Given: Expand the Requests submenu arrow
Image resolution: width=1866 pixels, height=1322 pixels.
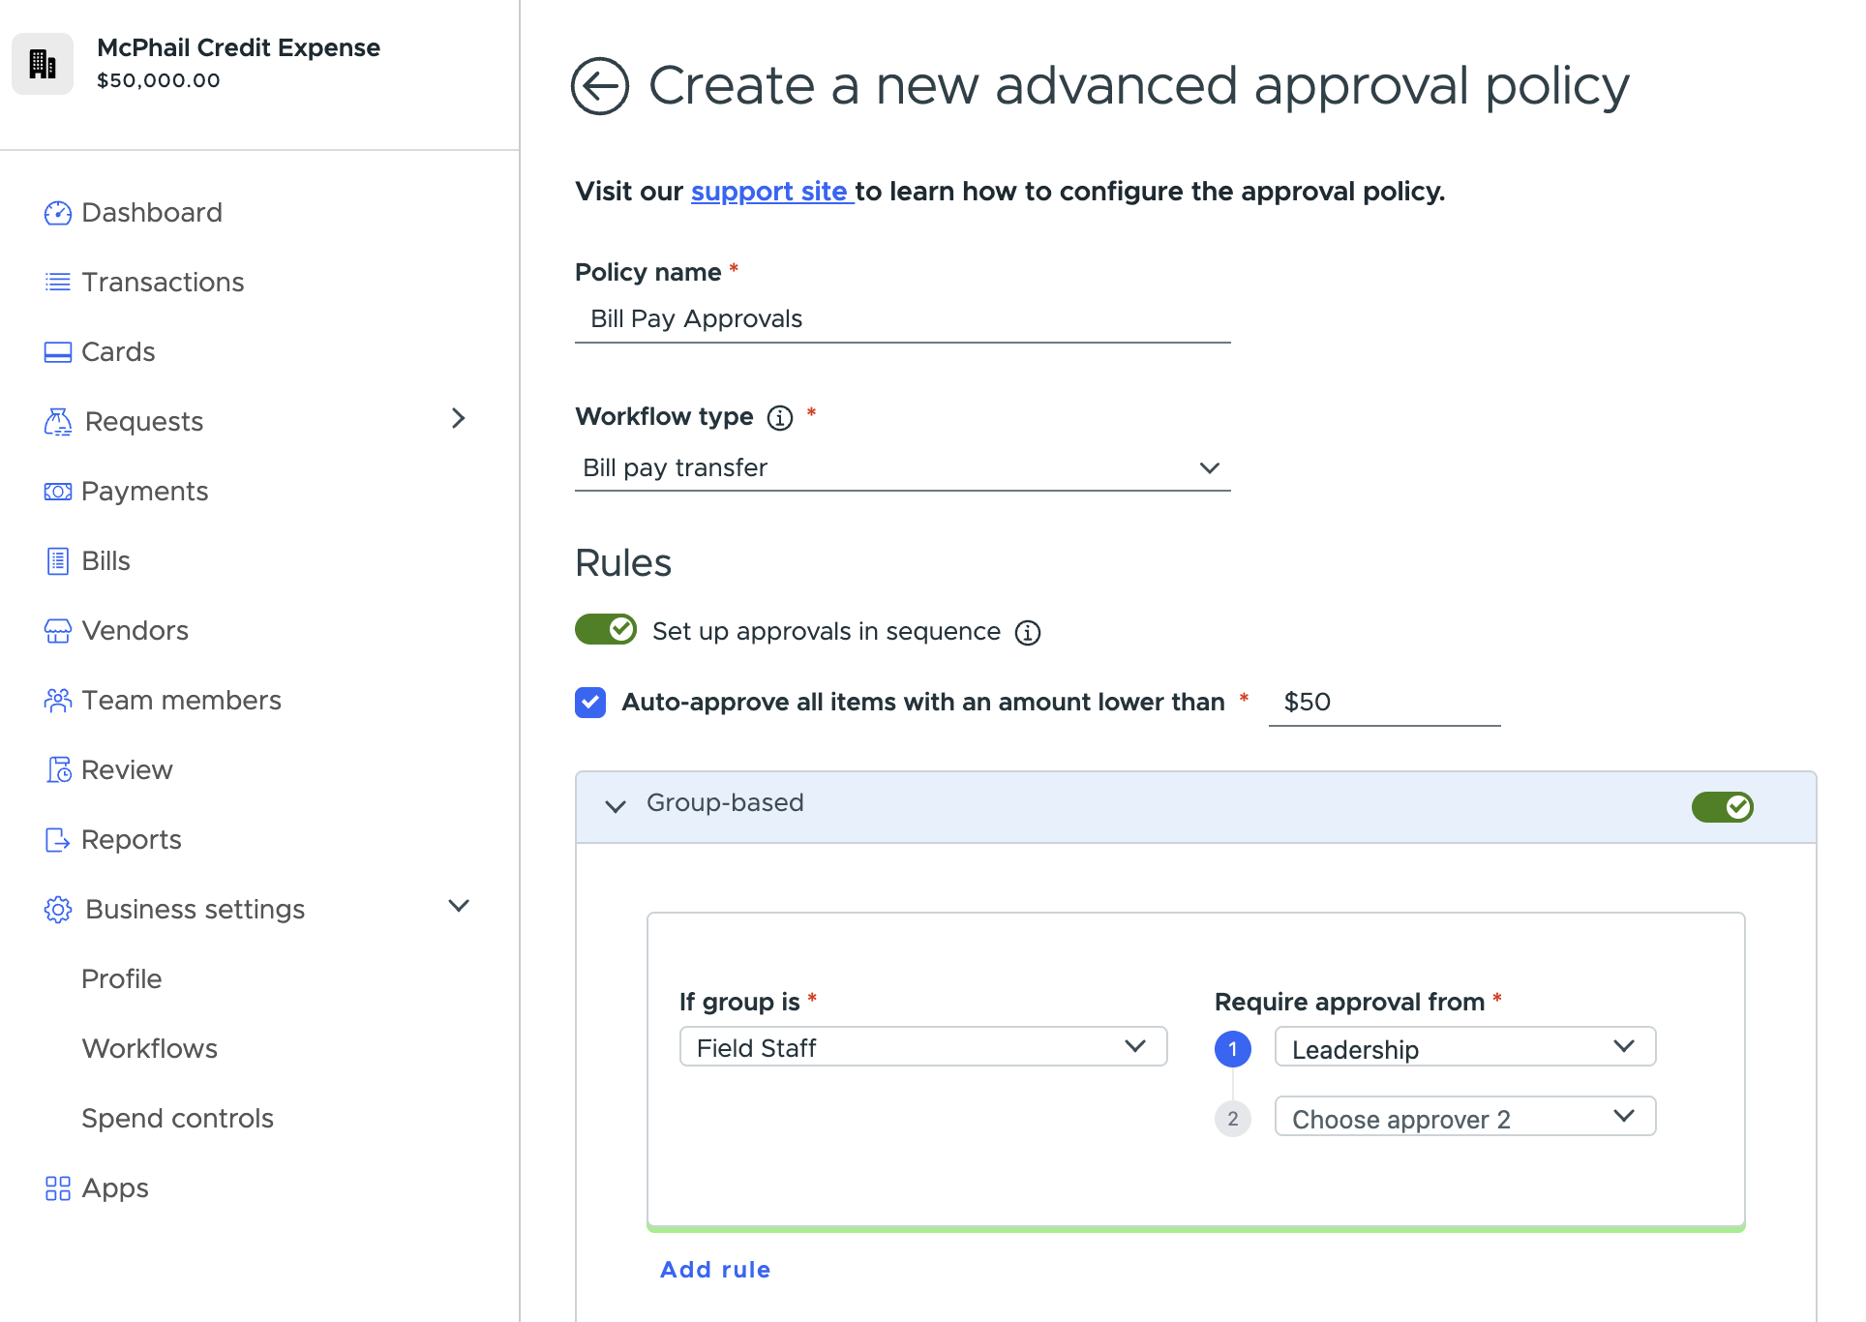Looking at the screenshot, I should click(459, 419).
